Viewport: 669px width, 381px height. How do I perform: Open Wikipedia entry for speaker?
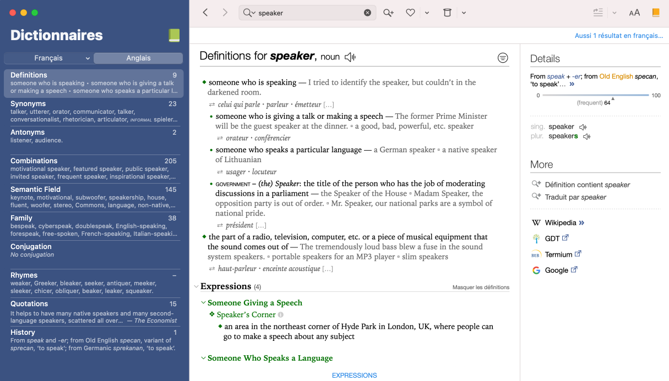point(562,222)
